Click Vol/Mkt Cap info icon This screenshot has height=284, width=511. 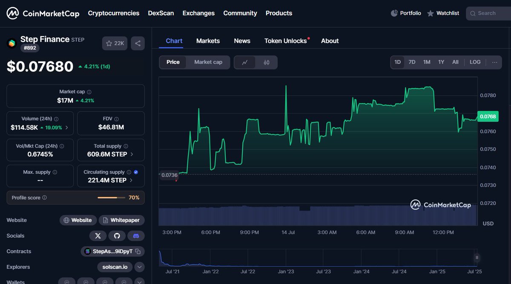pos(62,146)
